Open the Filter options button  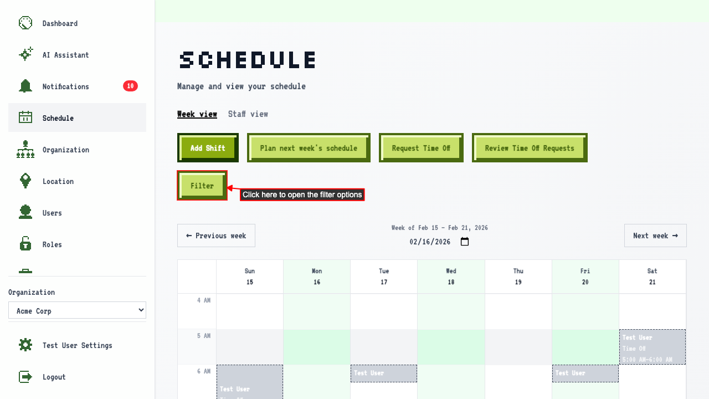202,186
